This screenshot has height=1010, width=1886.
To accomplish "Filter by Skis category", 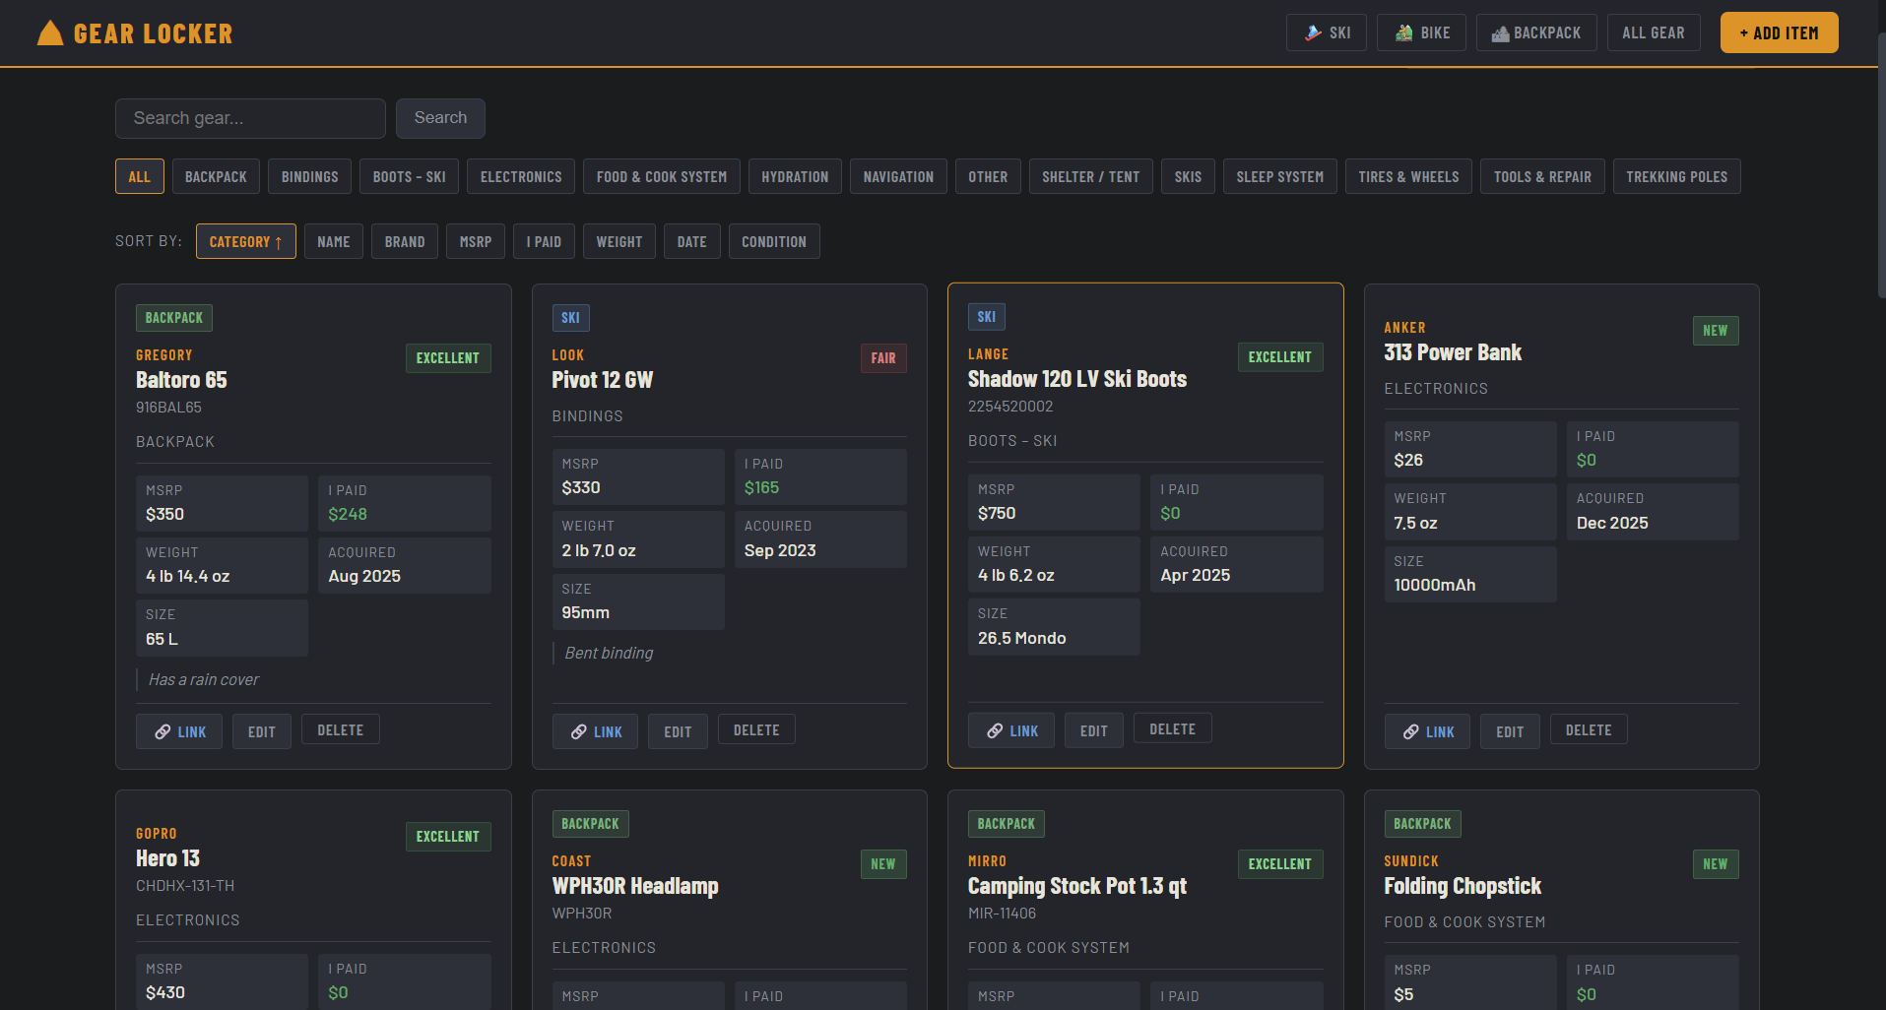I will (x=1188, y=176).
